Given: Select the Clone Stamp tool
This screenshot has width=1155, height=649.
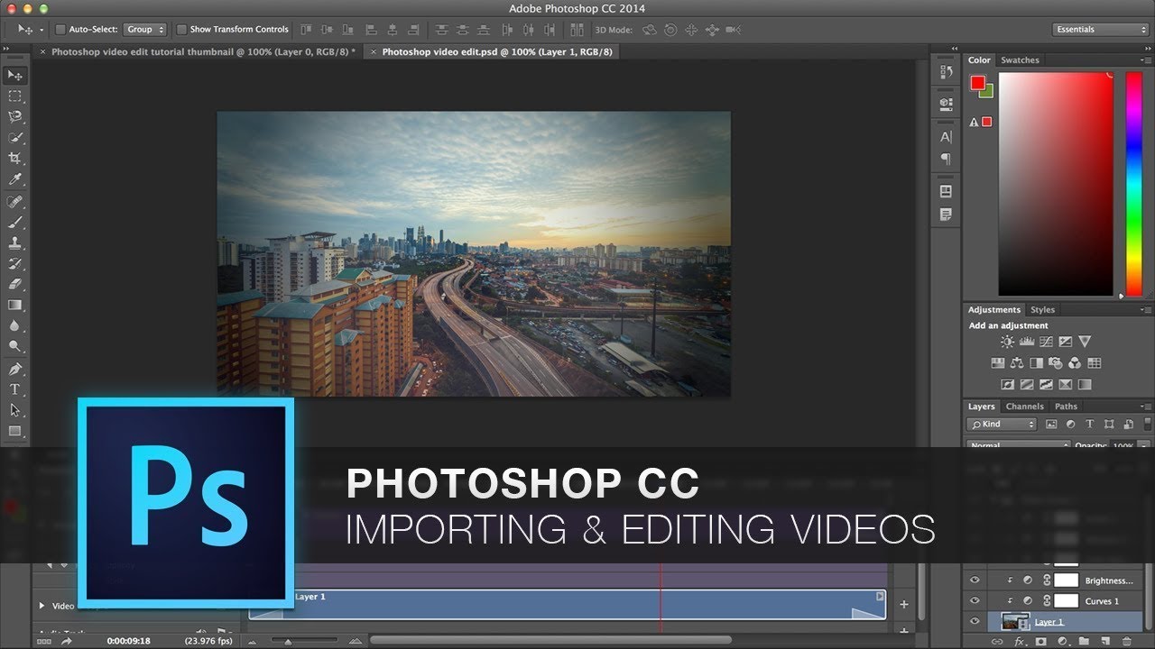Looking at the screenshot, I should click(x=15, y=242).
